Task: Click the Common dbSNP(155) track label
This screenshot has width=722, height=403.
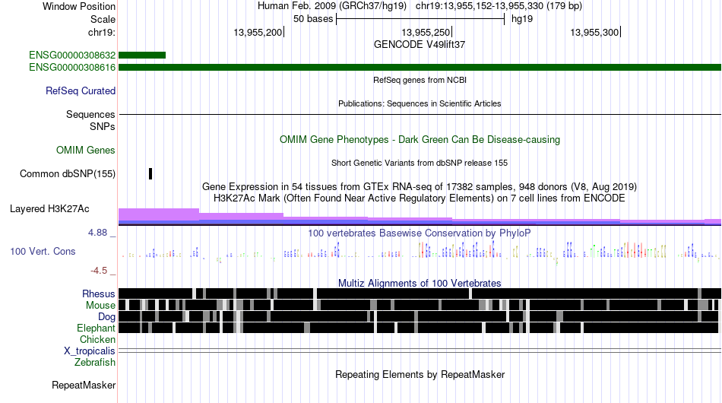Action: click(68, 173)
